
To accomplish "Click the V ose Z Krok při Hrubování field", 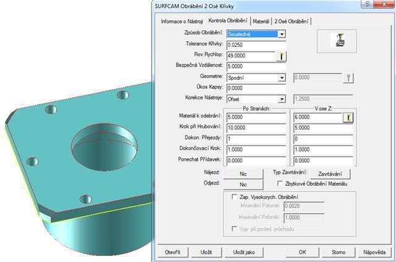I will pyautogui.click(x=323, y=128).
